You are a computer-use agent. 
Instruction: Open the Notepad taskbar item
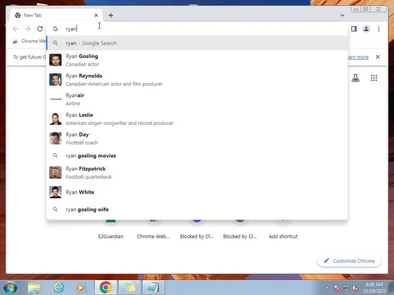tap(154, 287)
